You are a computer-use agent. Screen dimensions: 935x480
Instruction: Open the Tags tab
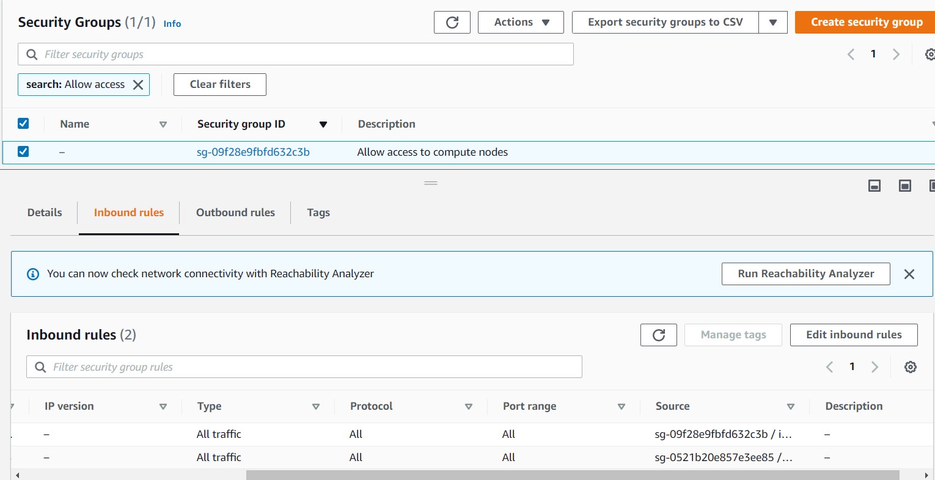point(318,213)
